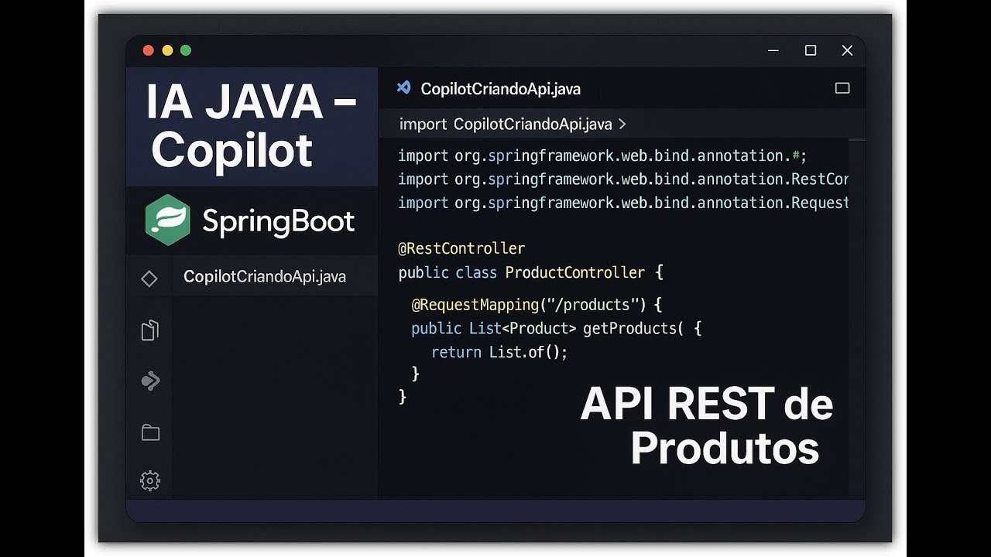Open the folder icon in the sidebar

tap(150, 432)
